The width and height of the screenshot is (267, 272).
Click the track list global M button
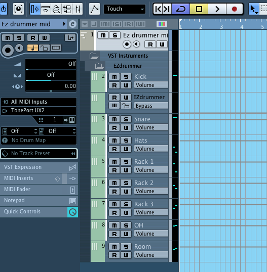[105, 24]
